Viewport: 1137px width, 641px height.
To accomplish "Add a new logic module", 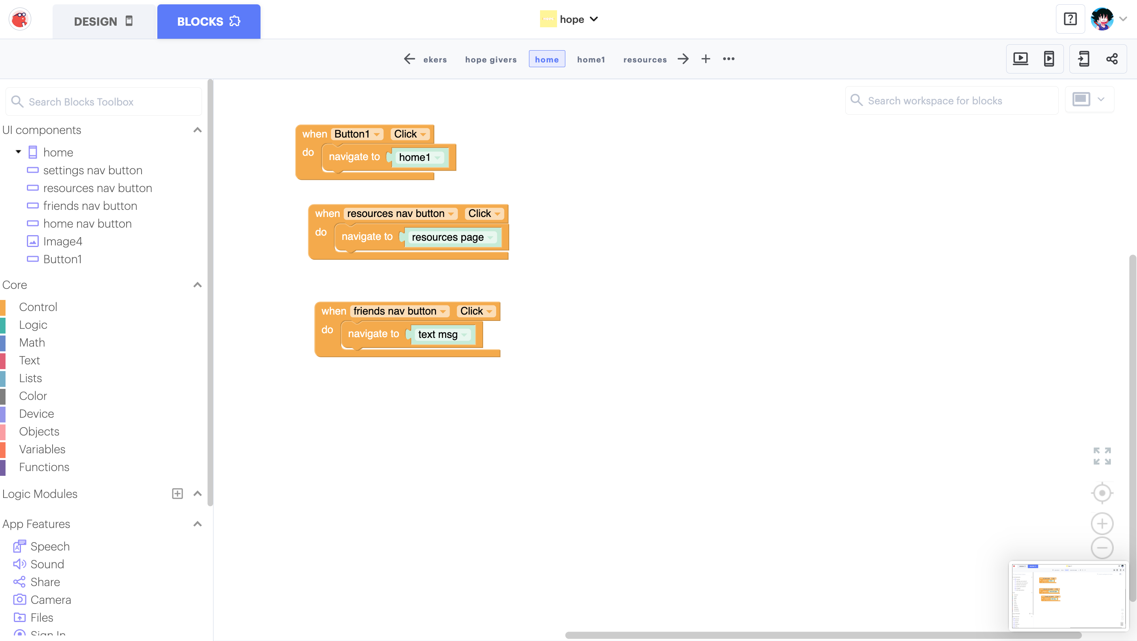I will 178,494.
